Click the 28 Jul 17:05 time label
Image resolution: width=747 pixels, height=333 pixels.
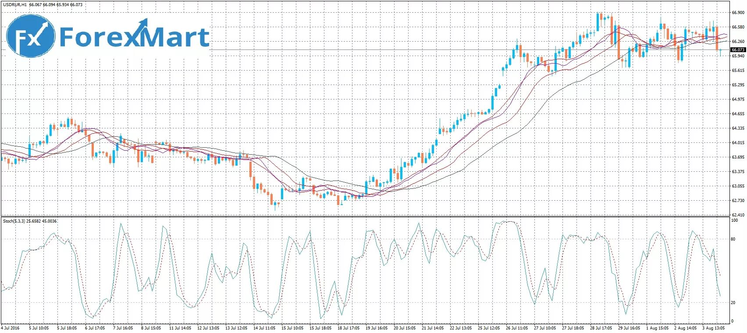[601, 328]
